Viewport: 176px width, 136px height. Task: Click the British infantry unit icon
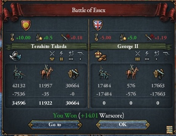coord(104,72)
